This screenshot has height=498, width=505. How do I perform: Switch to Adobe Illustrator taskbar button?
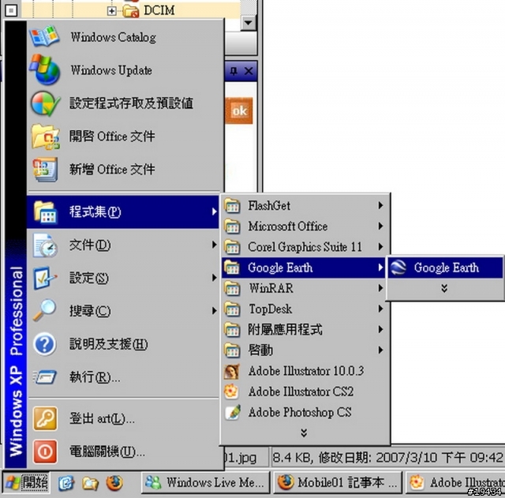pyautogui.click(x=455, y=483)
